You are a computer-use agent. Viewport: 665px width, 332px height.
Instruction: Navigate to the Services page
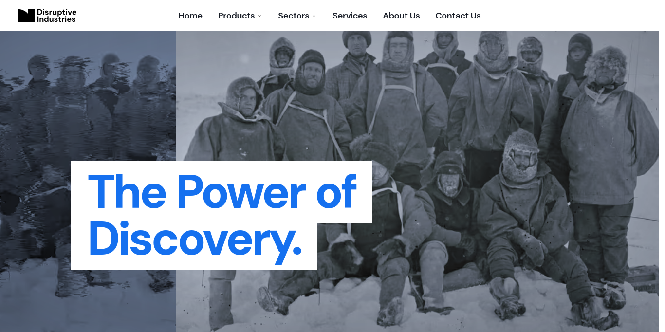coord(350,16)
